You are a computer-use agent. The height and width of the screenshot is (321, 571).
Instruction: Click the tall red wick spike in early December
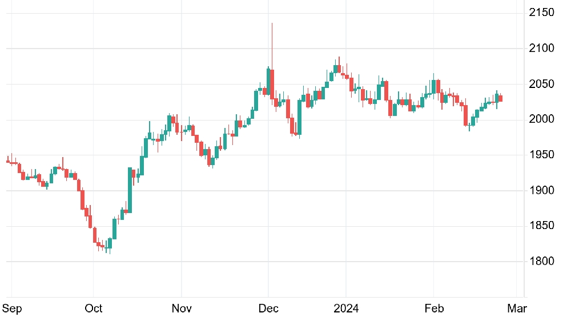pyautogui.click(x=272, y=46)
